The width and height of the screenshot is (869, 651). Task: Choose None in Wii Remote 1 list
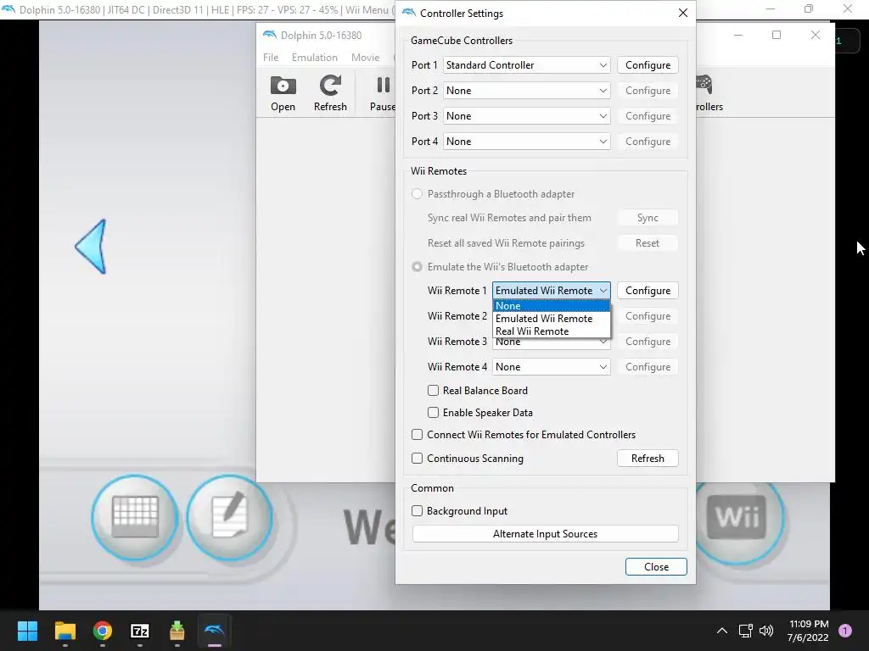552,305
